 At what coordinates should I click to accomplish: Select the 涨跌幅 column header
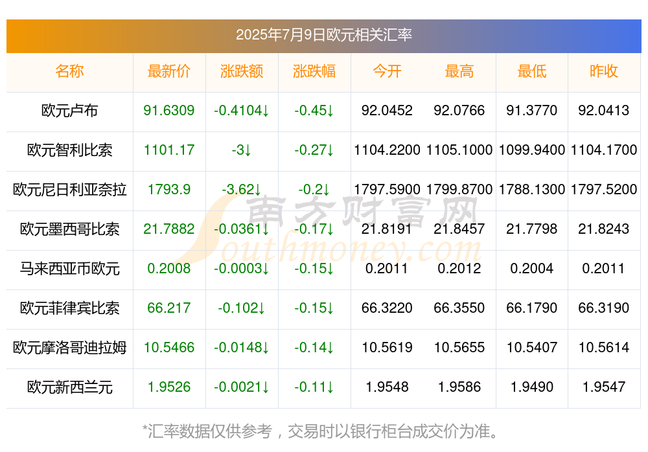[x=314, y=71]
